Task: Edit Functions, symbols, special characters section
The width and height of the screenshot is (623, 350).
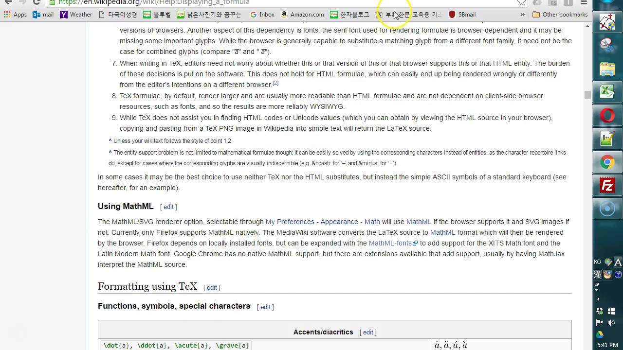Action: click(265, 307)
